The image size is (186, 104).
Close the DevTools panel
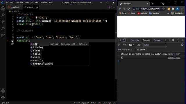coord(183,40)
